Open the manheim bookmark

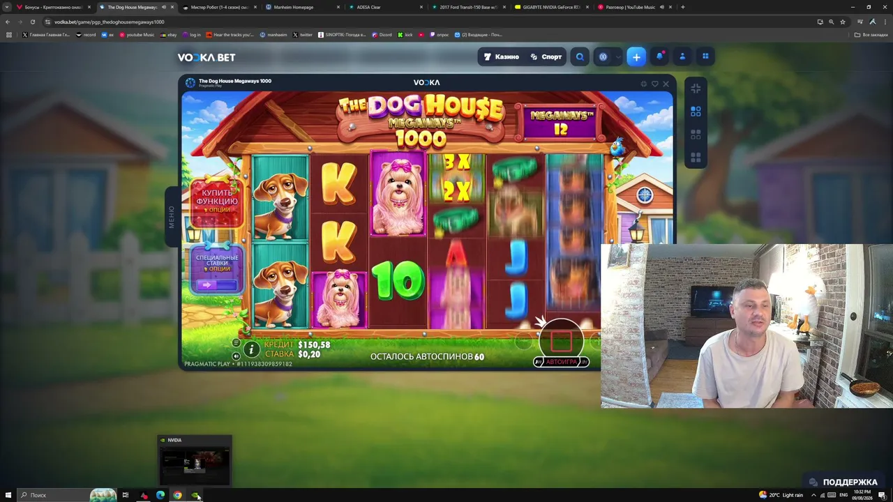pyautogui.click(x=273, y=35)
